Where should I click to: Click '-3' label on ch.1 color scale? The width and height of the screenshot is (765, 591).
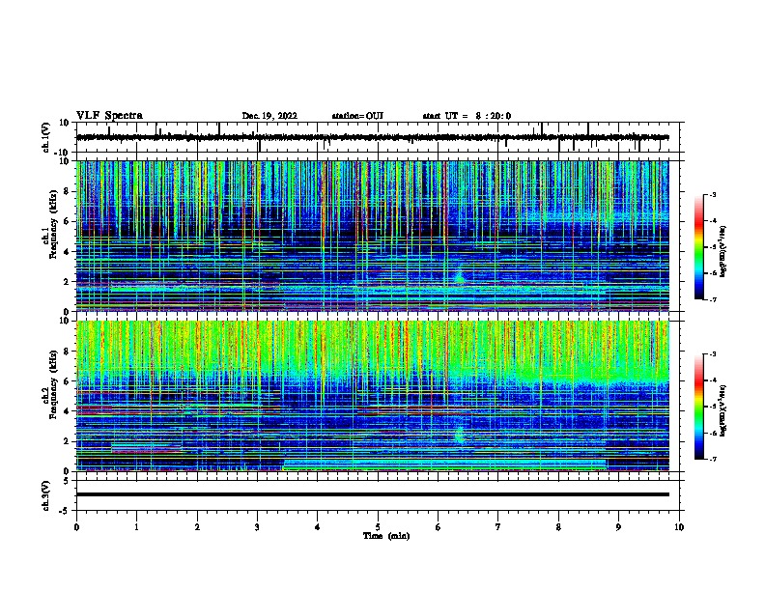pyautogui.click(x=712, y=195)
